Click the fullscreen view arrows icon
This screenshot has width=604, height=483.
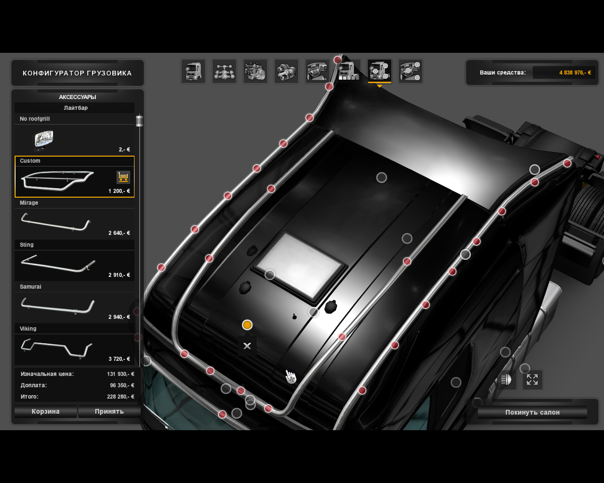532,380
